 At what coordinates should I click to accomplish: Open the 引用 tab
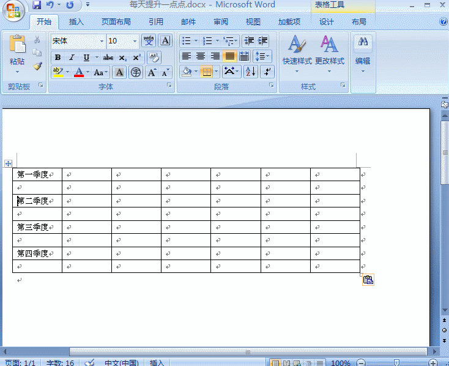[156, 21]
